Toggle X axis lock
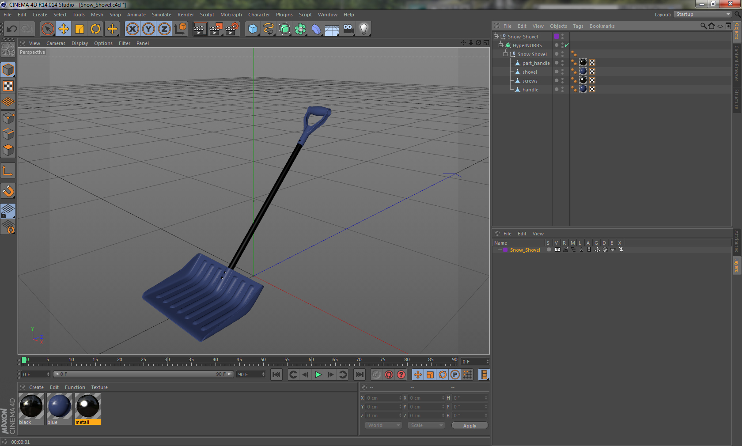Screen dimensions: 742x446 (x=132, y=29)
